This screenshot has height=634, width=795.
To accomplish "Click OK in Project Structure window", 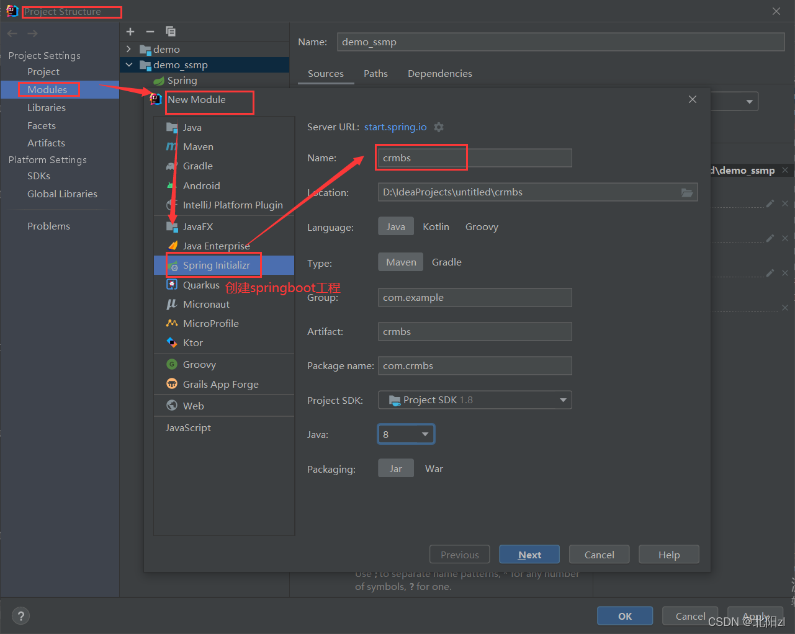I will pos(625,616).
